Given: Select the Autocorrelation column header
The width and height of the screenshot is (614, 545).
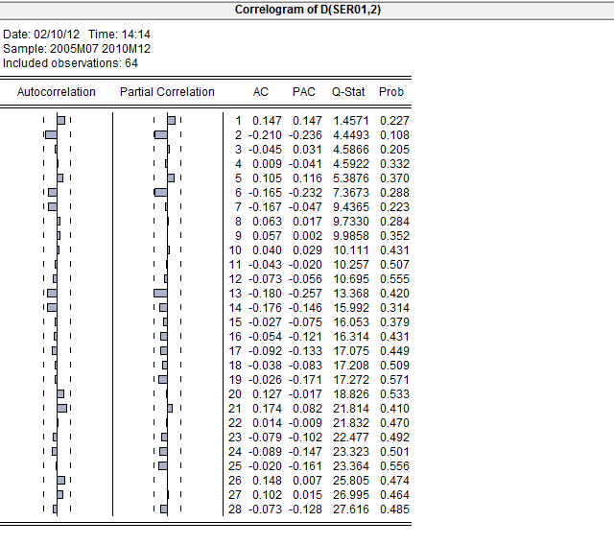Looking at the screenshot, I should pos(57,92).
